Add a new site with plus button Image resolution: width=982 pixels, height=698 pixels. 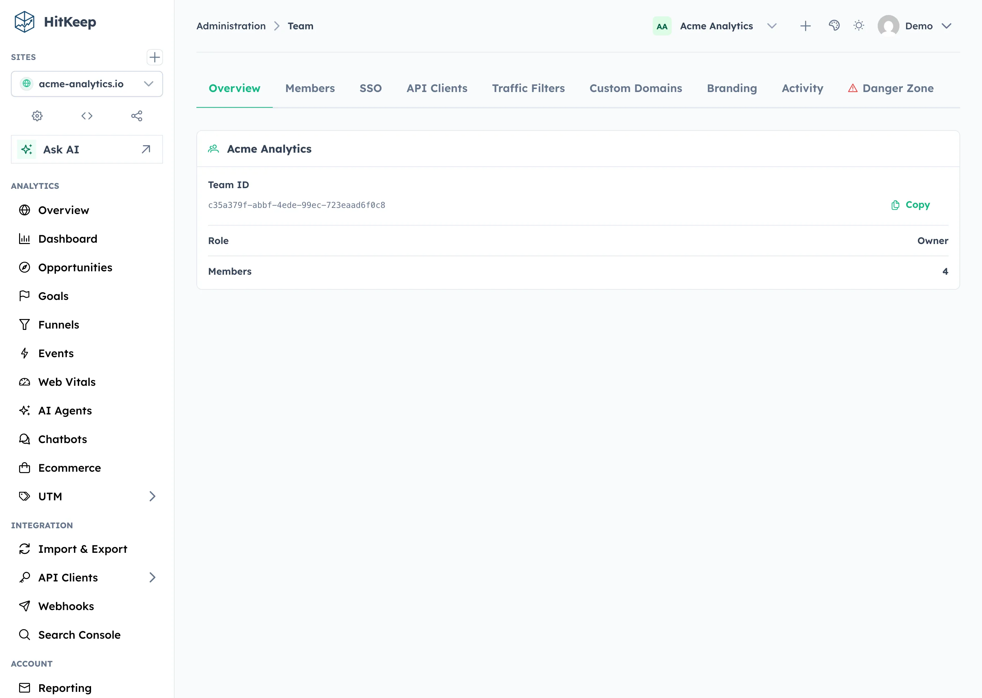coord(154,57)
